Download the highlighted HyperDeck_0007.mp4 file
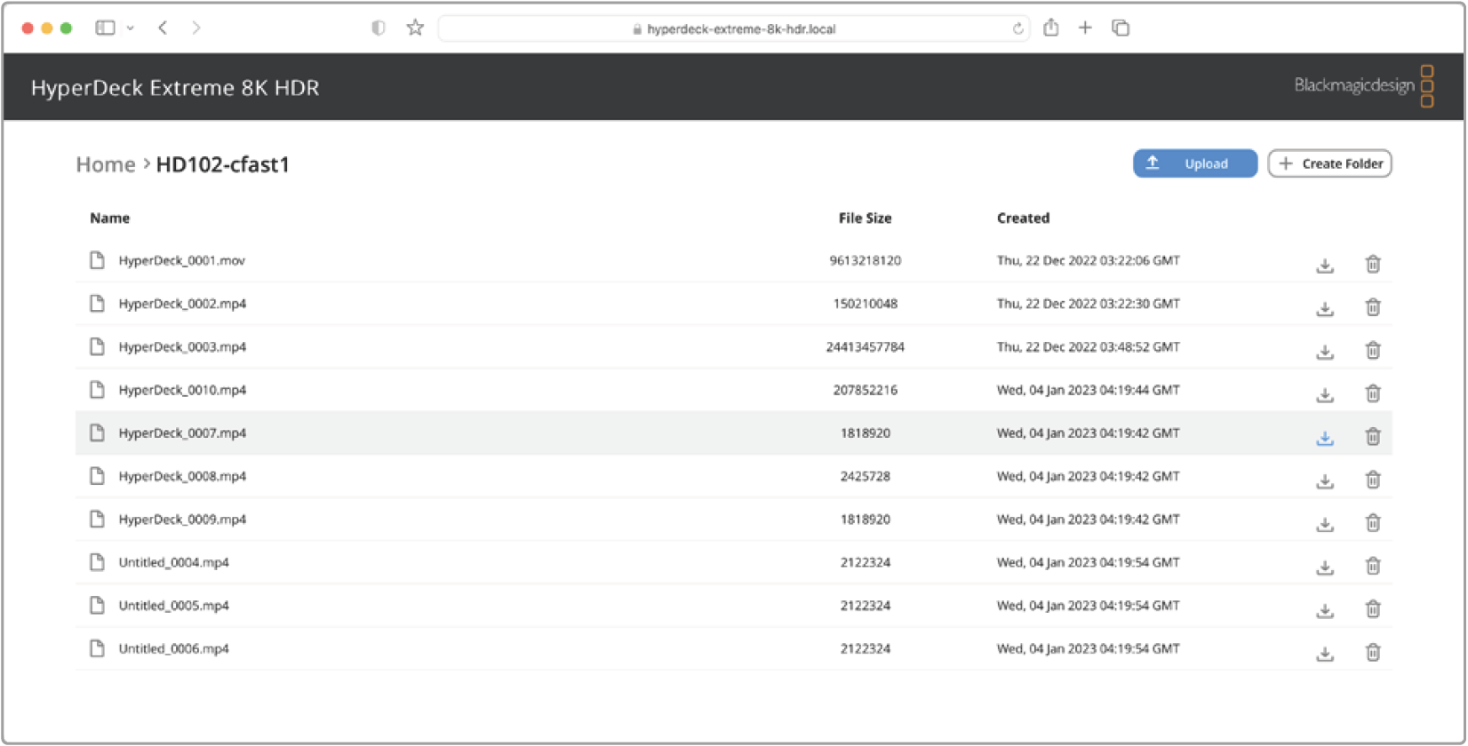 [x=1325, y=438]
